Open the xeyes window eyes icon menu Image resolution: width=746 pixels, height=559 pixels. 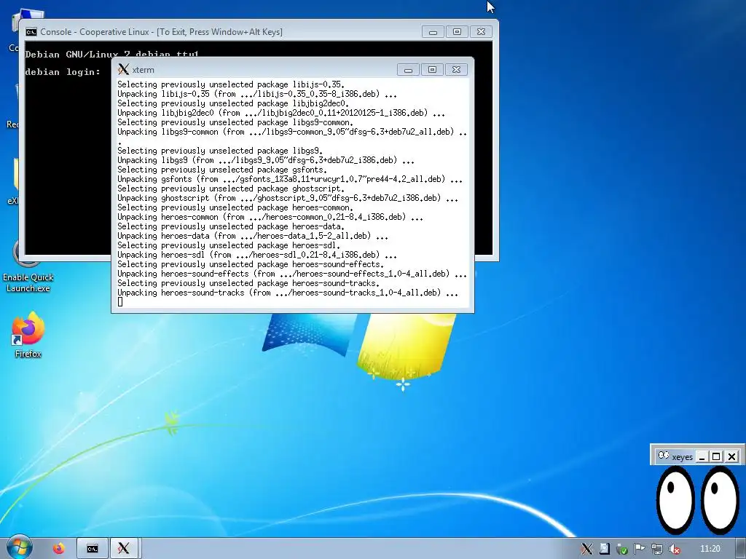pyautogui.click(x=663, y=456)
